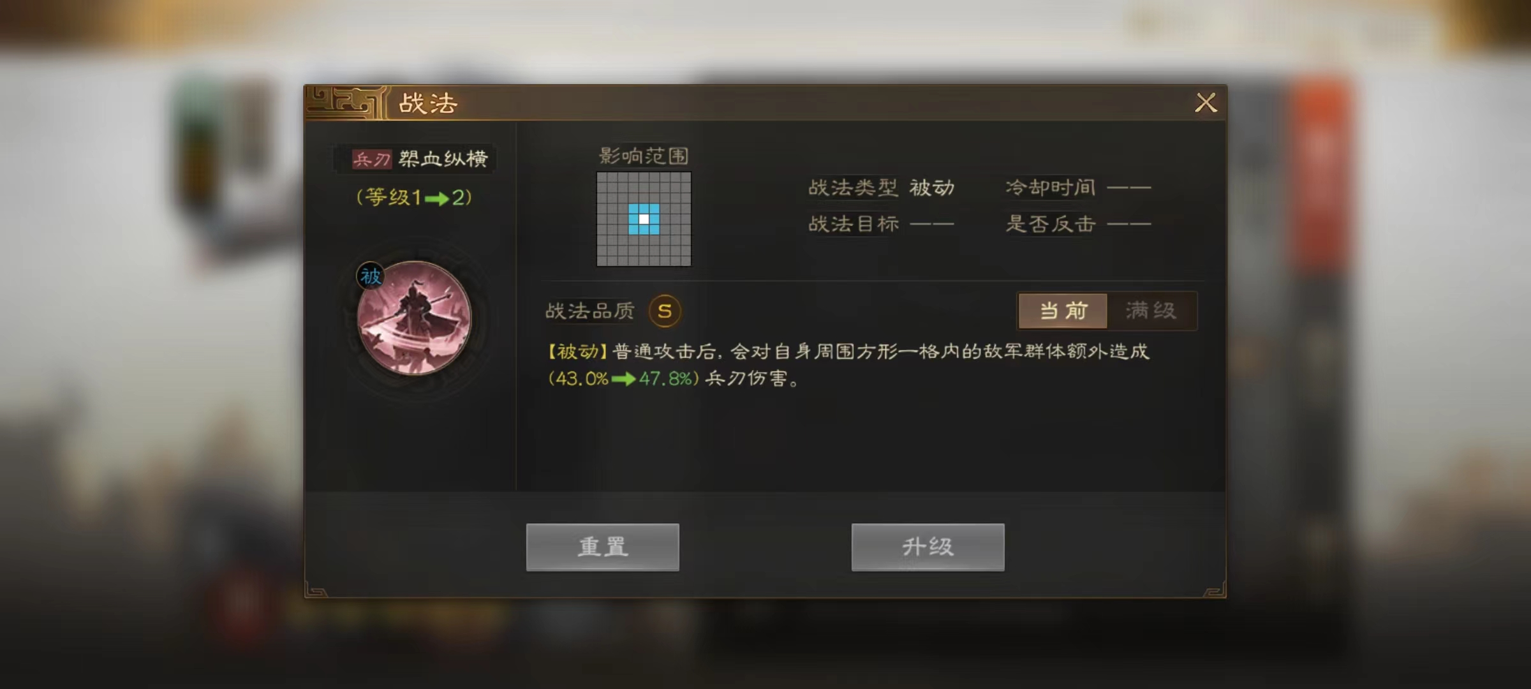This screenshot has height=689, width=1531.
Task: Click the 战法目标 target field
Action: click(x=881, y=224)
